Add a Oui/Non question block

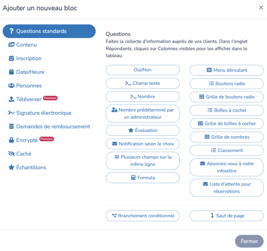(143, 70)
